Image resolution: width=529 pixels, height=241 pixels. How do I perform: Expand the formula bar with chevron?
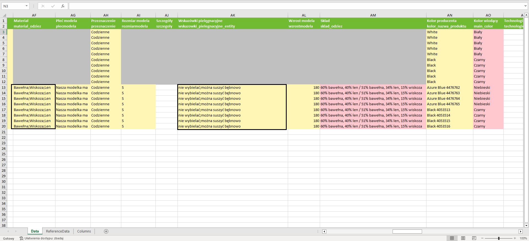click(x=525, y=6)
